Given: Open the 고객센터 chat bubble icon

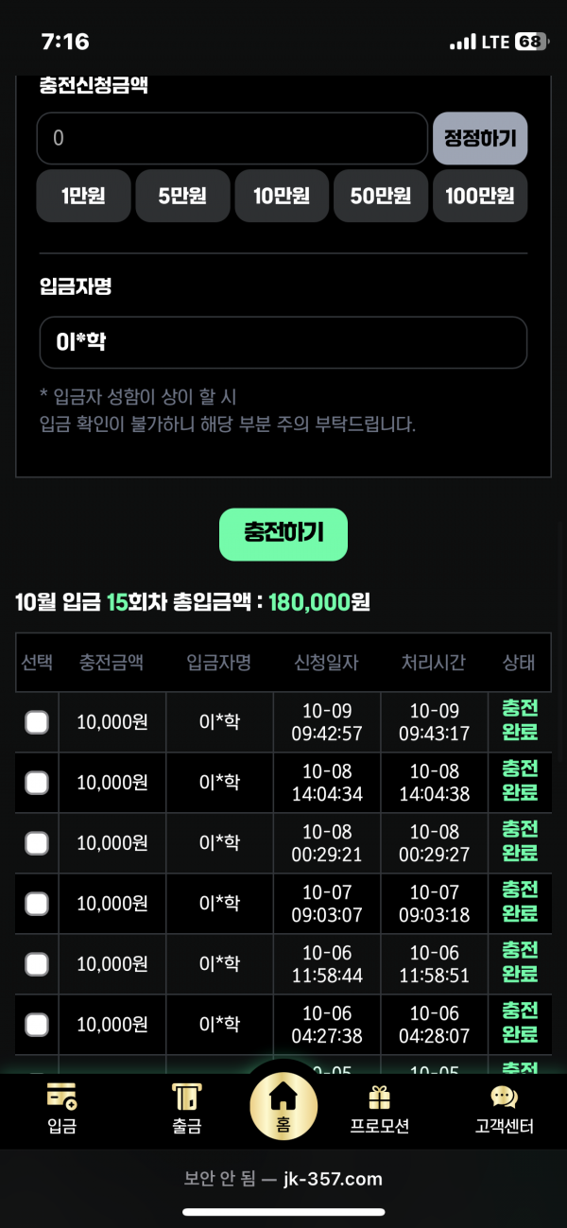Looking at the screenshot, I should pyautogui.click(x=504, y=1098).
